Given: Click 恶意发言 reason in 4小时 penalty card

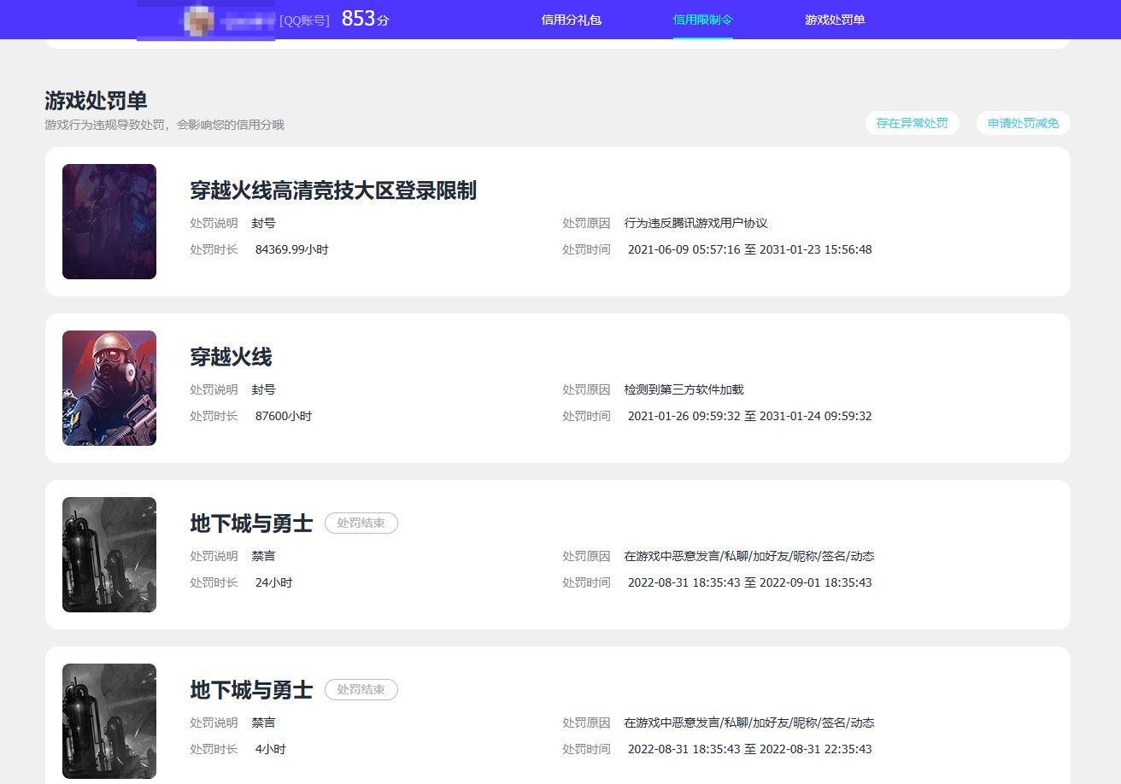Looking at the screenshot, I should 749,723.
